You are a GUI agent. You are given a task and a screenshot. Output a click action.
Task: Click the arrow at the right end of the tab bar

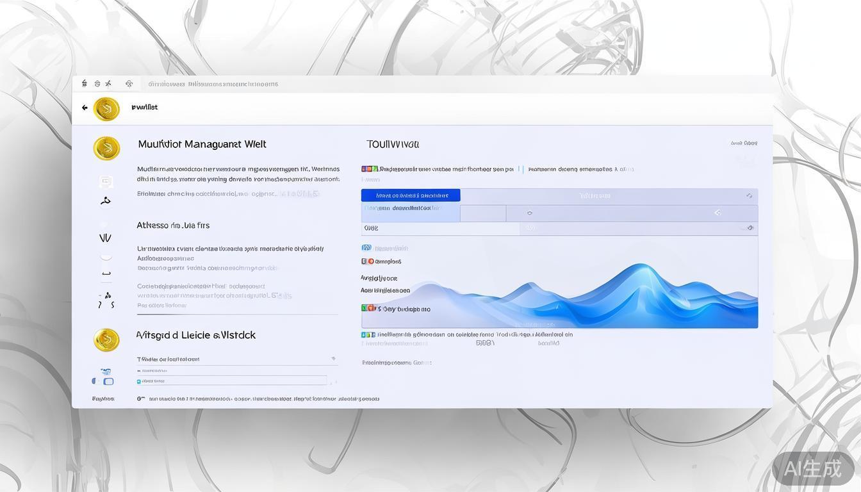pyautogui.click(x=749, y=195)
